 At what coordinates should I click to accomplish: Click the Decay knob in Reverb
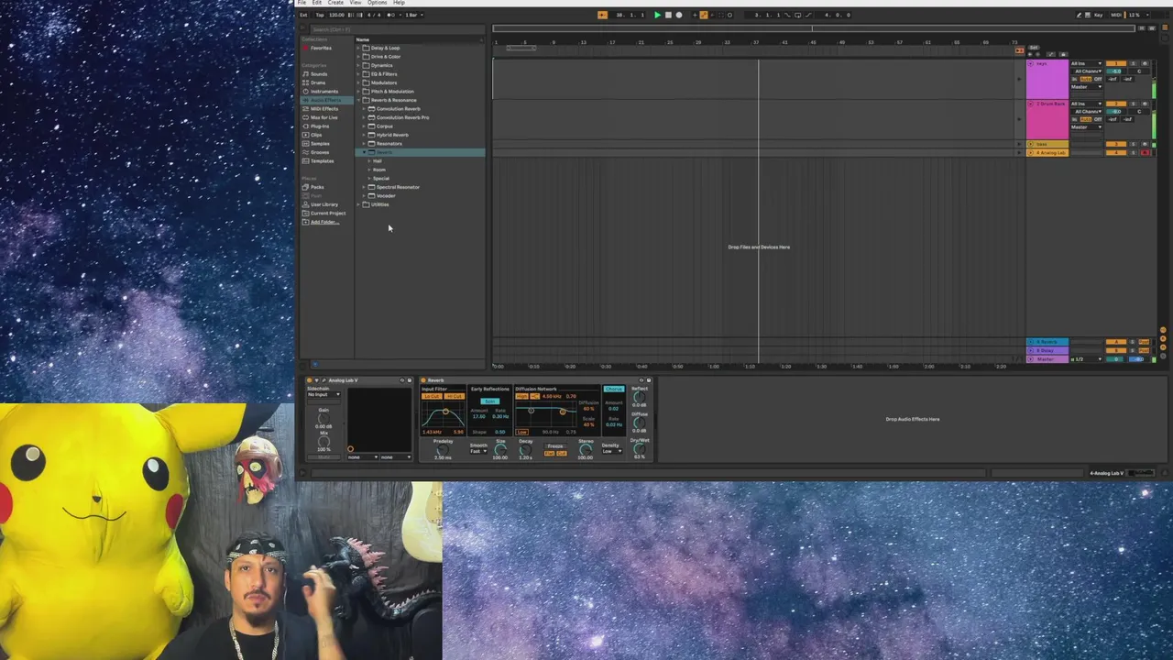525,450
